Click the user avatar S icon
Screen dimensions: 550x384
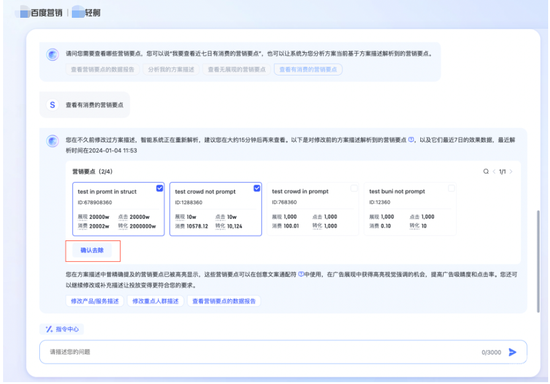pos(52,105)
